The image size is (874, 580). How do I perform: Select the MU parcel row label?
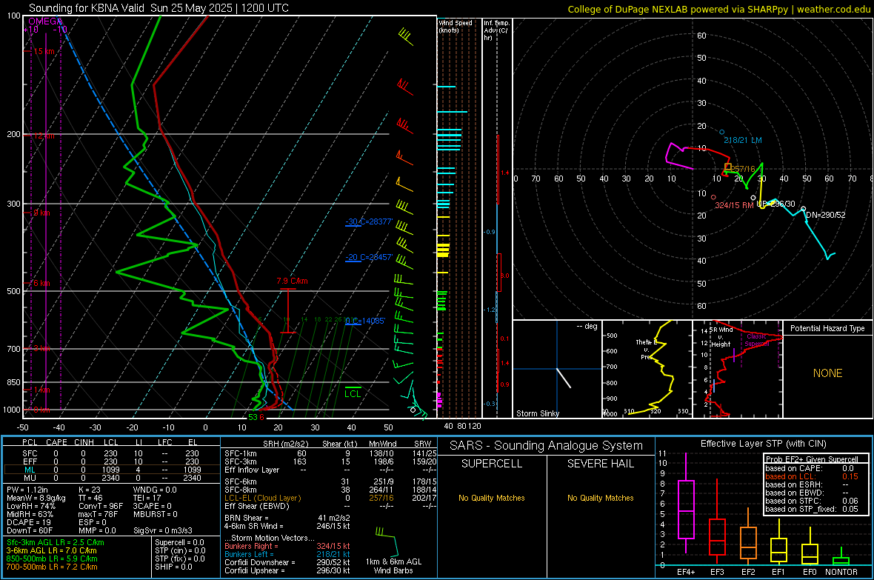30,478
